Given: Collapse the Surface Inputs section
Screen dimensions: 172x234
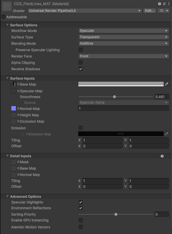Looking at the screenshot, I should click(7, 78).
